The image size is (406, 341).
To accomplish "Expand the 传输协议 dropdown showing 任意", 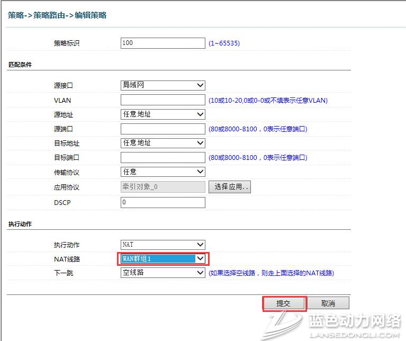I will 163,172.
